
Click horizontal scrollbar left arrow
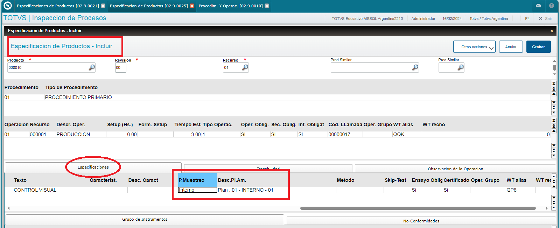tap(9, 208)
